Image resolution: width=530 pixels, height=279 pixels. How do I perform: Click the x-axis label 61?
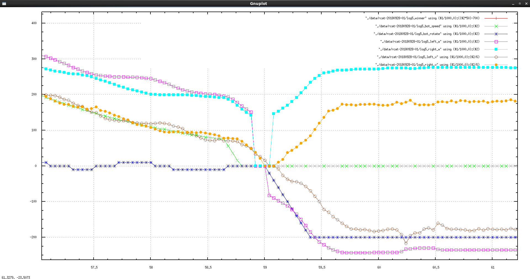click(493, 267)
